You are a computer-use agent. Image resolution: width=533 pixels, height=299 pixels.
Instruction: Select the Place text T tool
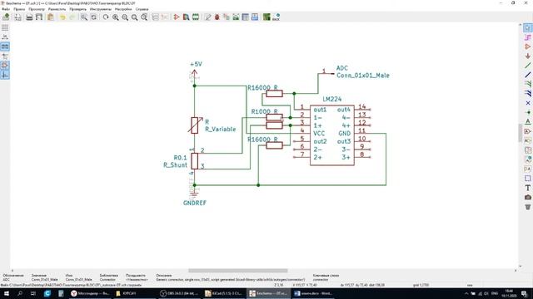[527, 188]
